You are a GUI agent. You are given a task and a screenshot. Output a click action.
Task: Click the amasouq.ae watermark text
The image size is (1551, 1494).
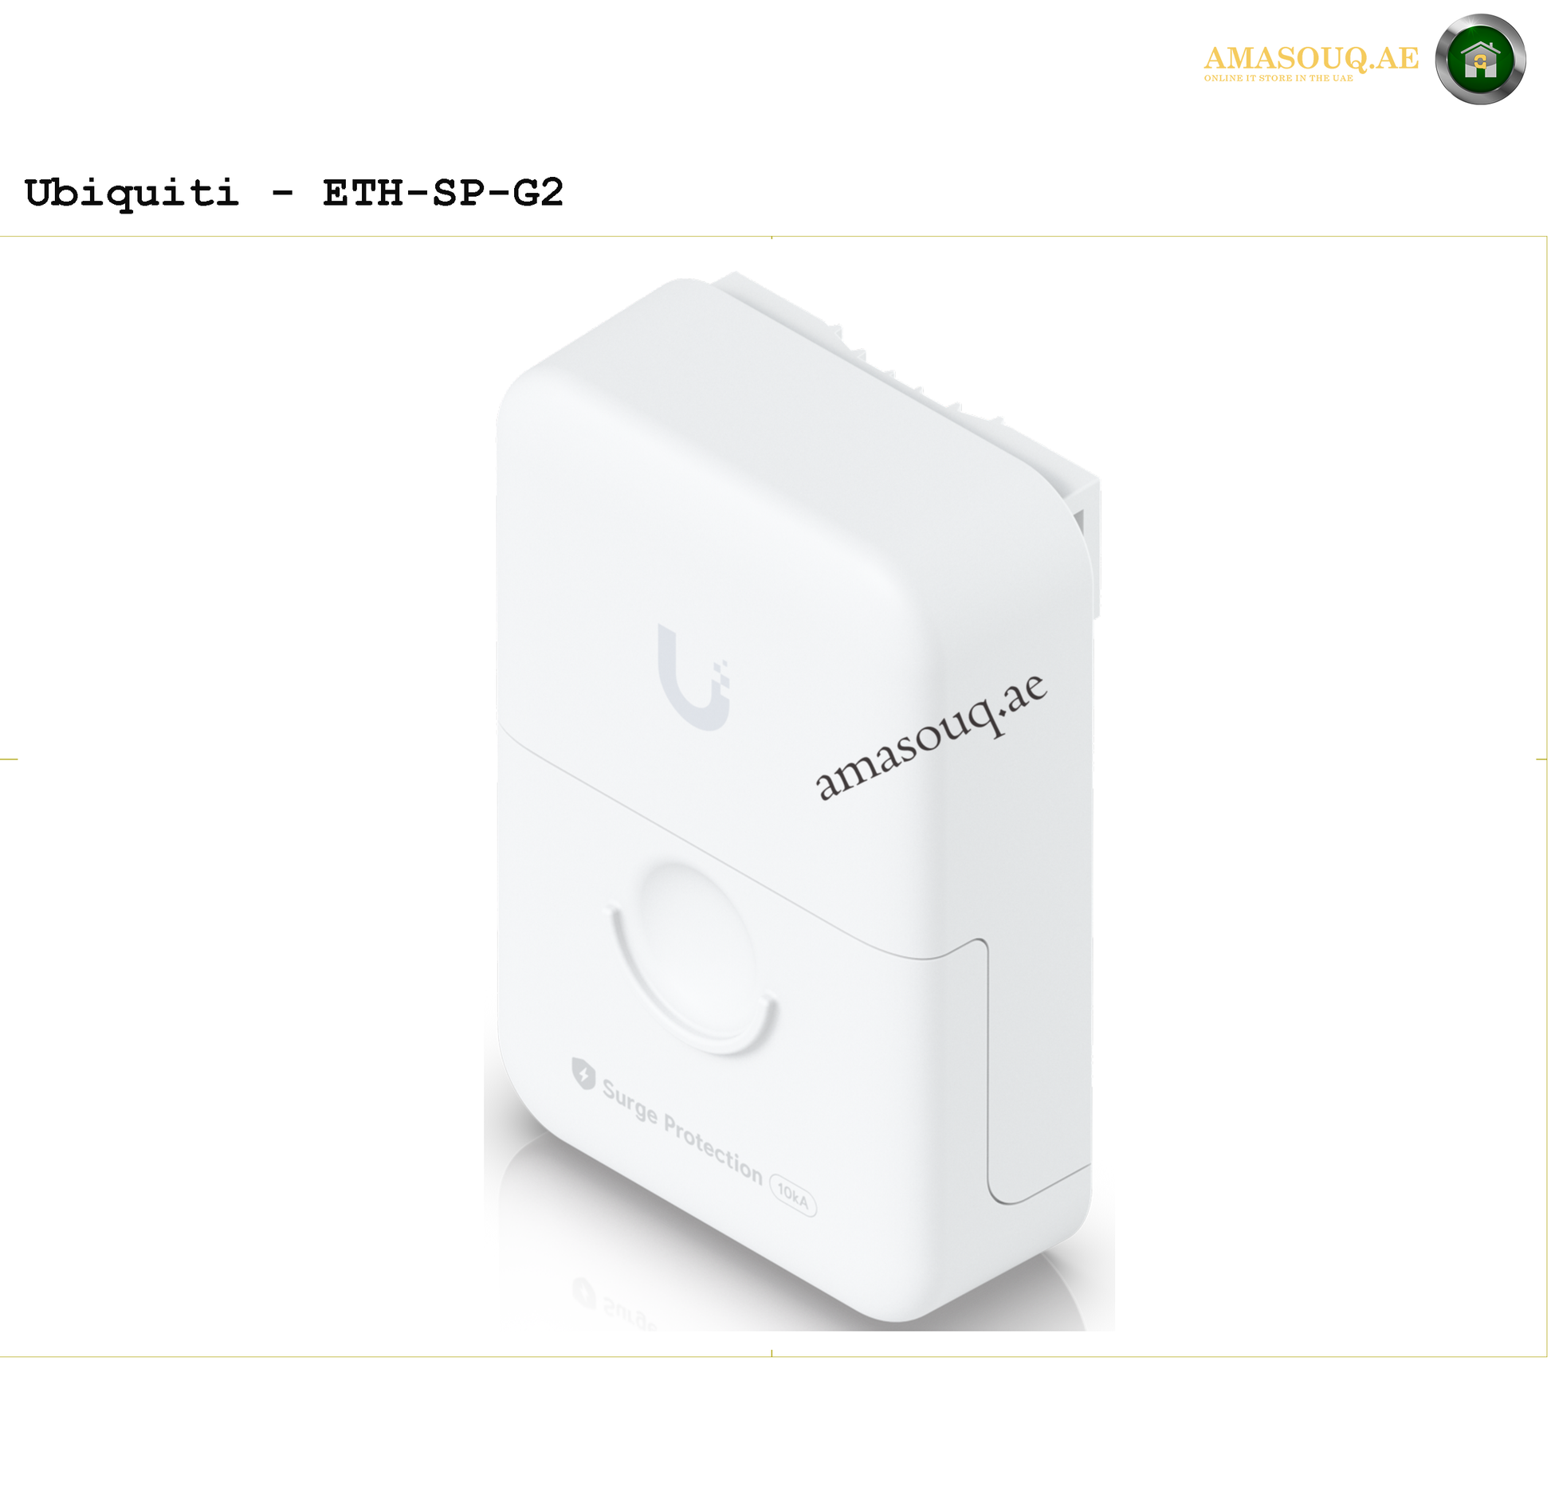click(930, 737)
